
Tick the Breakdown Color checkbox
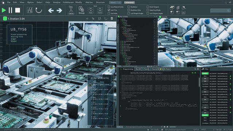click(129, 10)
